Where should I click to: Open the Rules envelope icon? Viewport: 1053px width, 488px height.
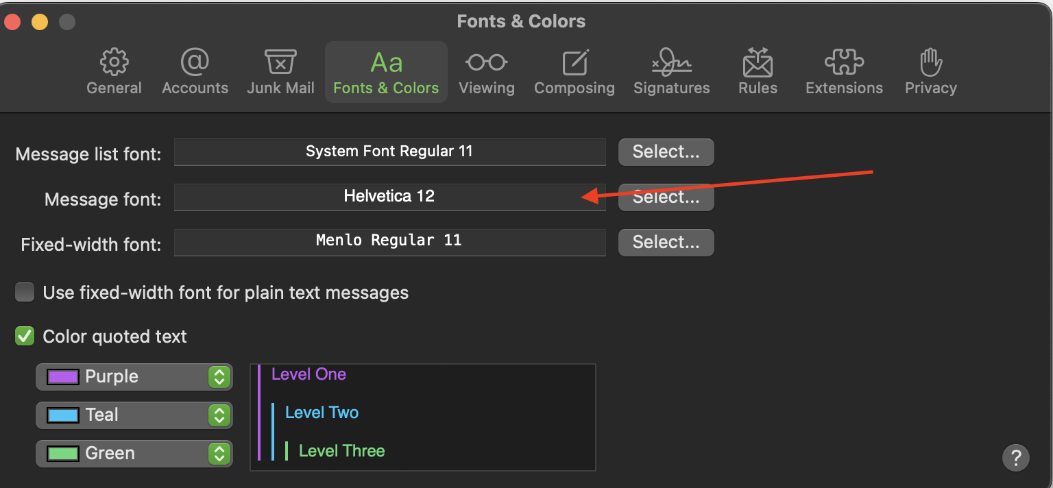point(758,63)
